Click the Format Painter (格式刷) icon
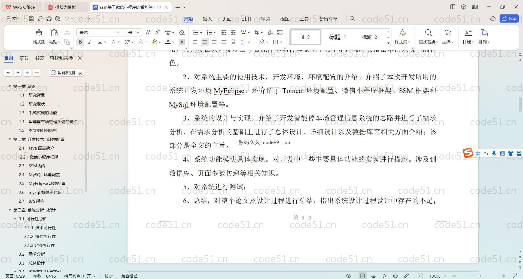Image resolution: width=523 pixels, height=279 pixels. click(x=39, y=33)
